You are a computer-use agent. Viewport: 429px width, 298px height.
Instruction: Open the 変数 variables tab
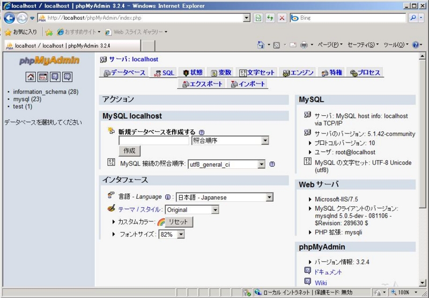(221, 73)
